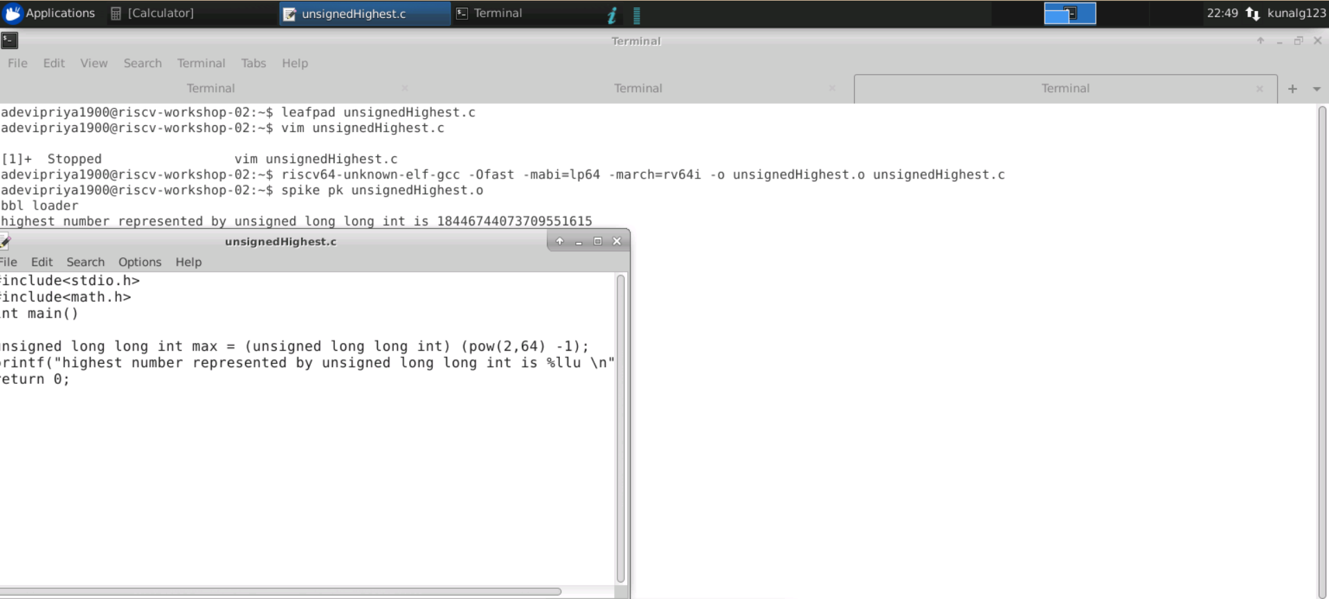This screenshot has height=599, width=1329.
Task: Open the Leafpad Edit menu
Action: (x=42, y=262)
